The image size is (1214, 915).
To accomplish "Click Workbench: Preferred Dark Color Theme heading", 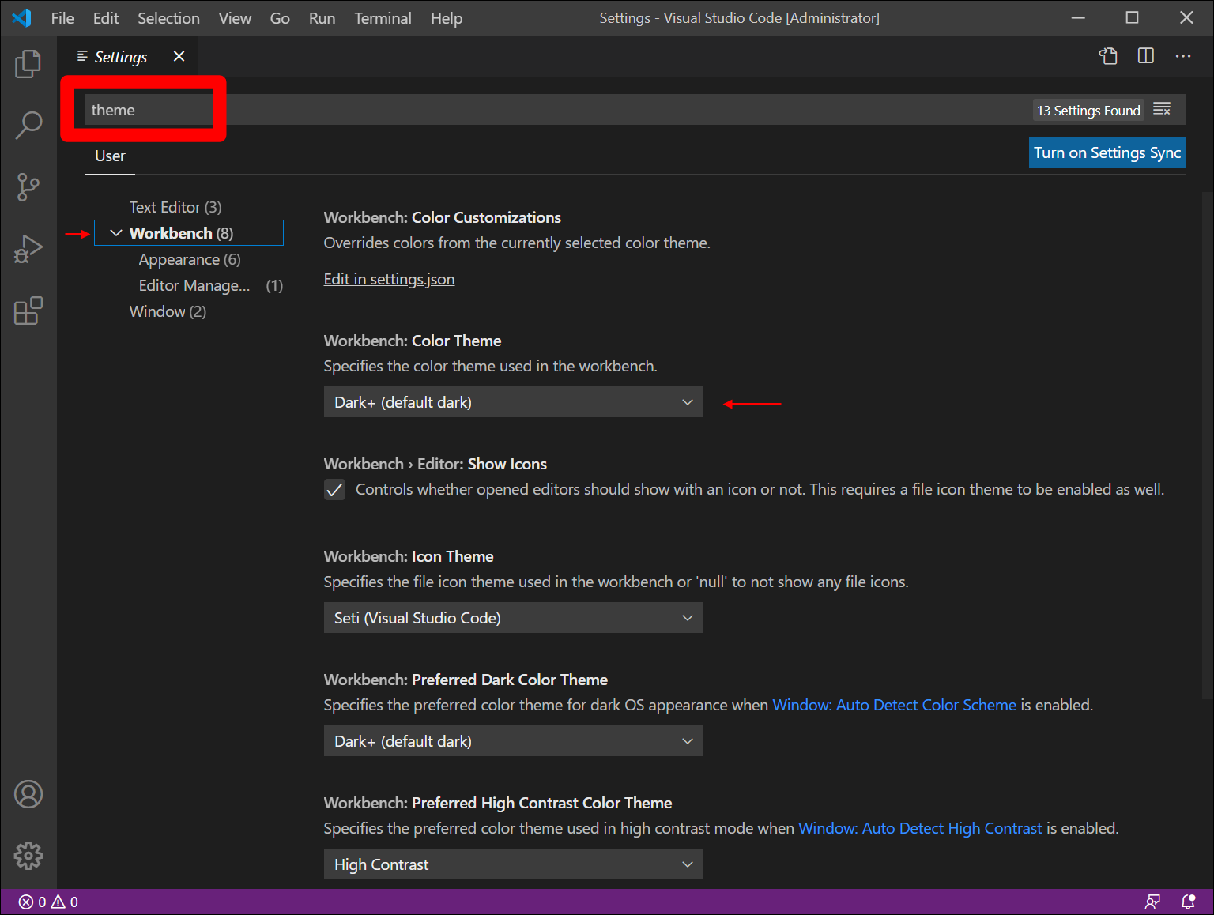I will point(466,680).
